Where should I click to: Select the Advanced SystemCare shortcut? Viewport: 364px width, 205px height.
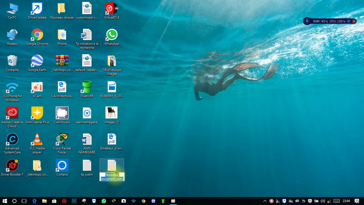[12, 144]
